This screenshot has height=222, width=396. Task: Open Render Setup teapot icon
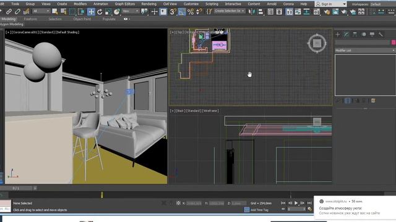pyautogui.click(x=327, y=12)
